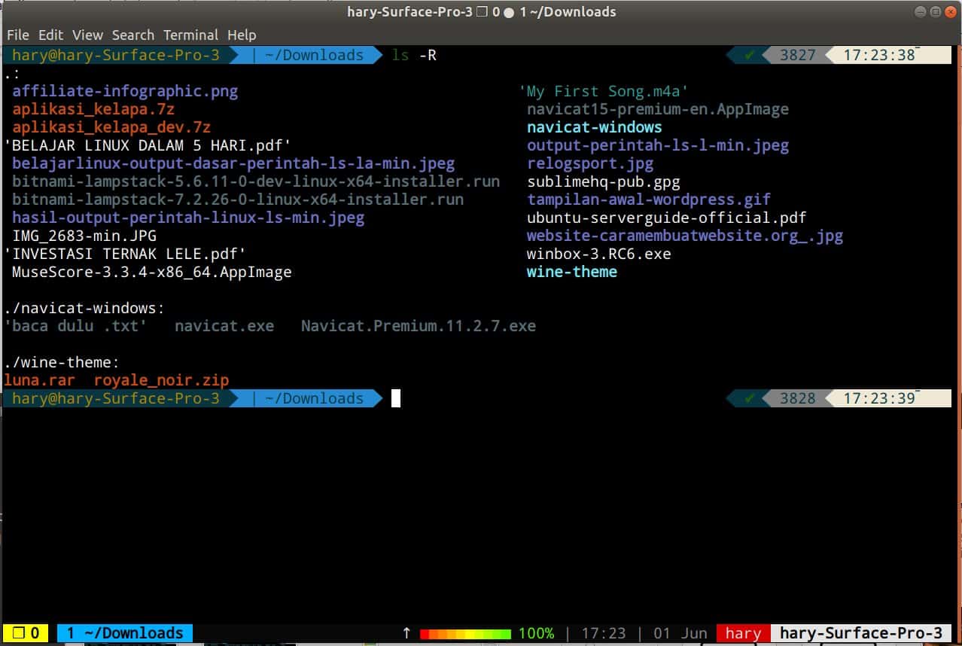Click the hary-Surface-Pro-3 hostname badge

(860, 632)
